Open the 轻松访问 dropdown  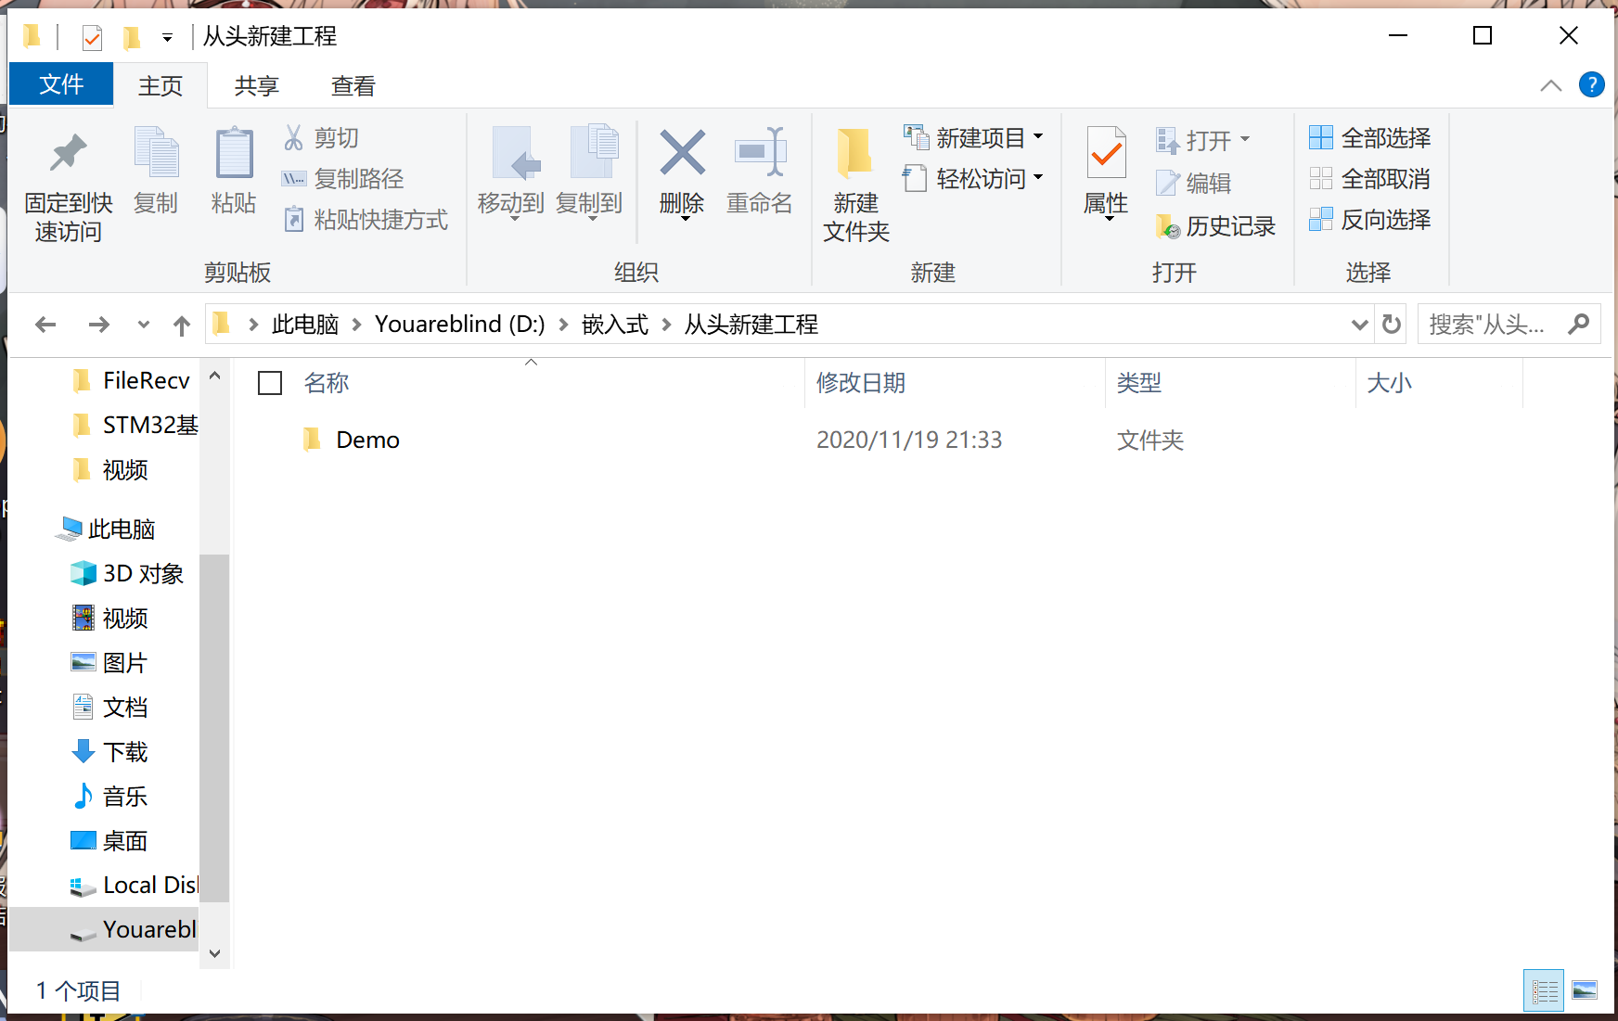[1039, 179]
